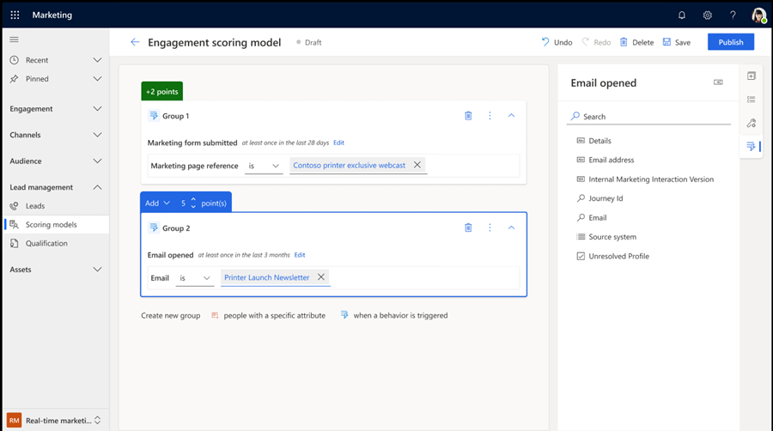Image resolution: width=773 pixels, height=431 pixels.
Task: Click the Search field in Email opened panel
Action: pyautogui.click(x=648, y=117)
